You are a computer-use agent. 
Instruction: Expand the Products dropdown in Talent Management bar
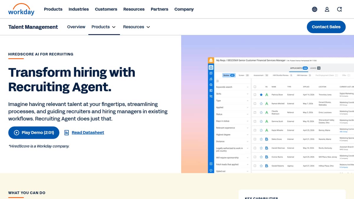[104, 27]
